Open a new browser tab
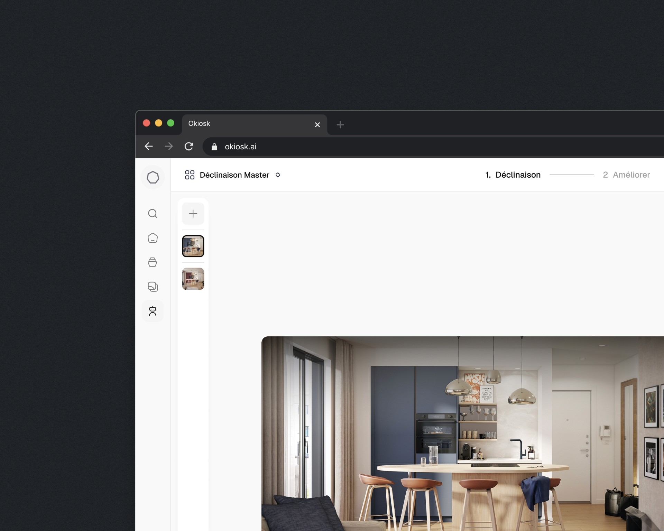The width and height of the screenshot is (664, 531). coord(340,124)
